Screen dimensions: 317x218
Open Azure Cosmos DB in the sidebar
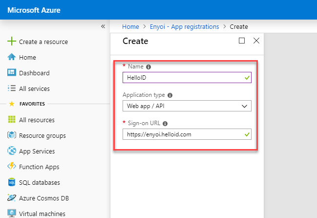(44, 198)
